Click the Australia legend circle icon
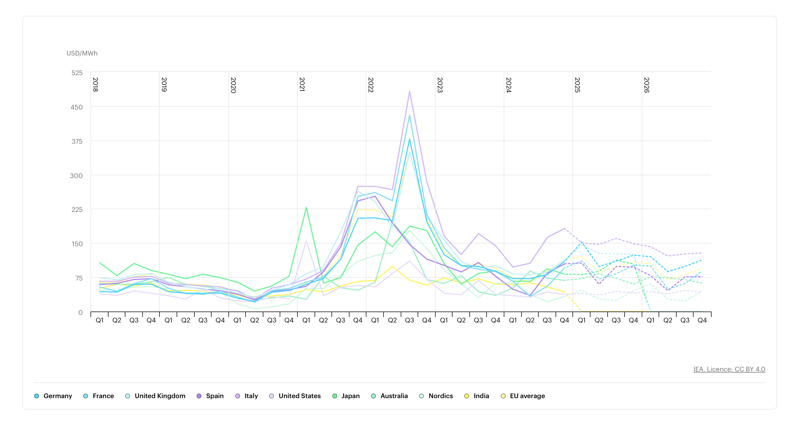 (373, 396)
